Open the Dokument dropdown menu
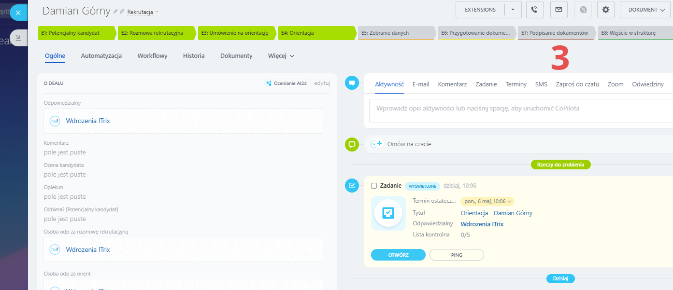 tap(645, 10)
